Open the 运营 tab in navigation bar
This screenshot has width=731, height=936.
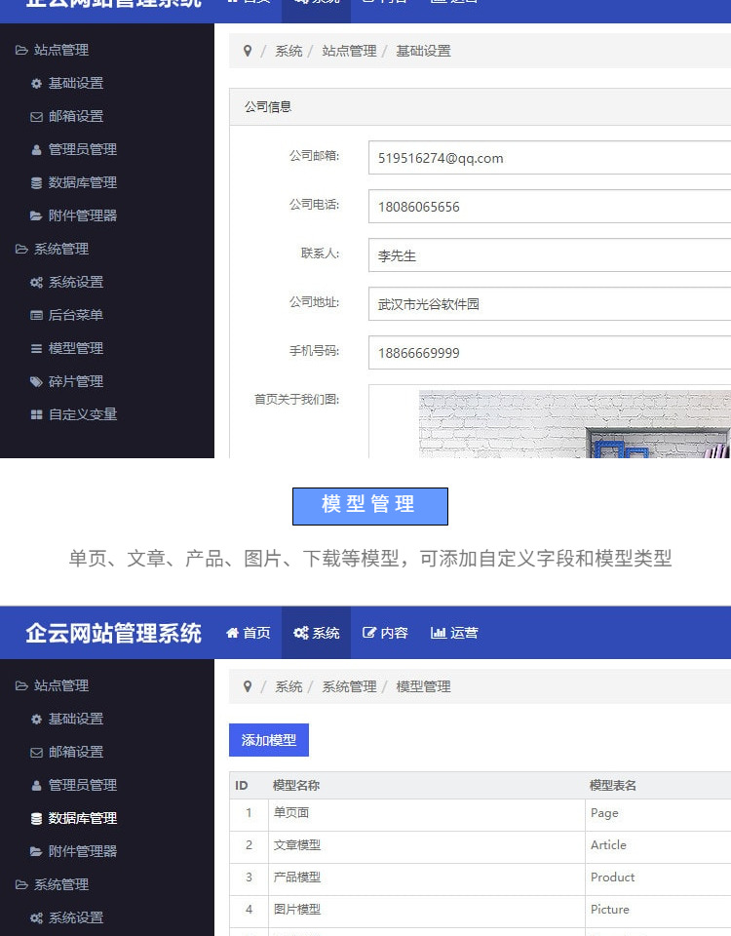(x=454, y=633)
